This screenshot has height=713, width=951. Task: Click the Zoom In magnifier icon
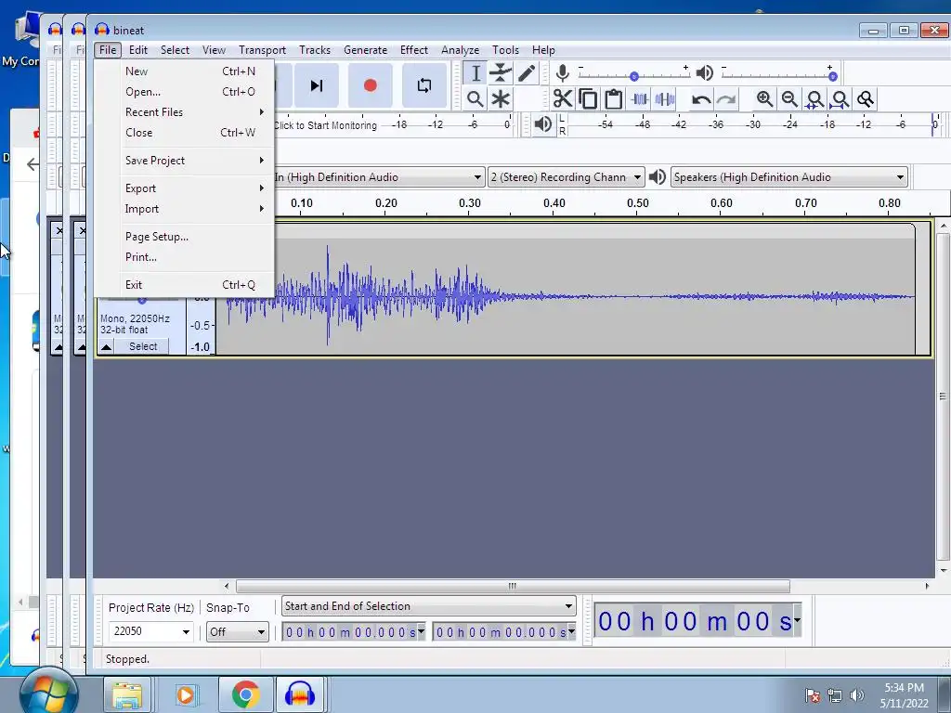pyautogui.click(x=764, y=98)
